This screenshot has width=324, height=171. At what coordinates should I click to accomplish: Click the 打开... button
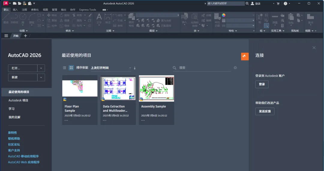tap(23, 68)
